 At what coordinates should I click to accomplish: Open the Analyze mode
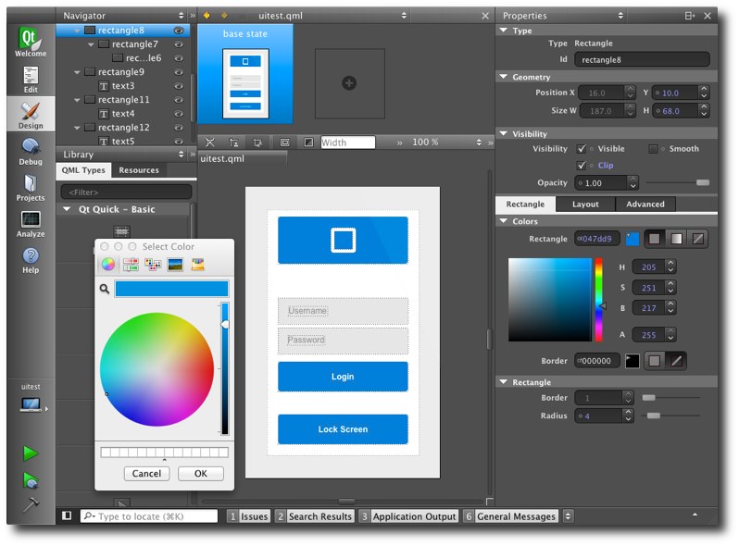[31, 224]
